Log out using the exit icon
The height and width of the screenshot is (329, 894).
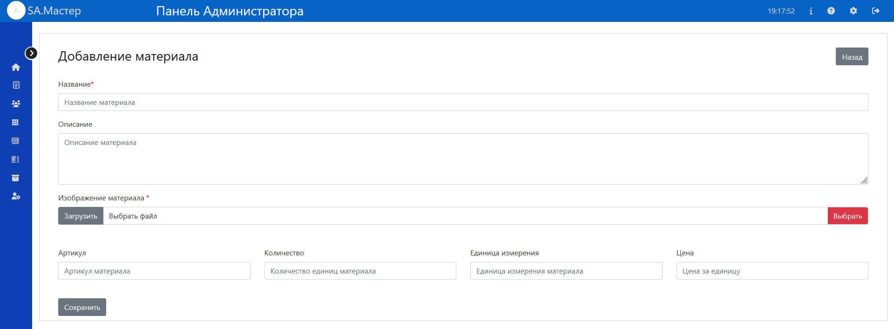(876, 11)
